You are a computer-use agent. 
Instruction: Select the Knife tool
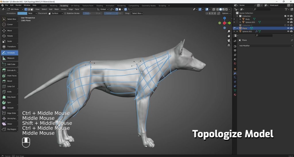(x=9, y=92)
